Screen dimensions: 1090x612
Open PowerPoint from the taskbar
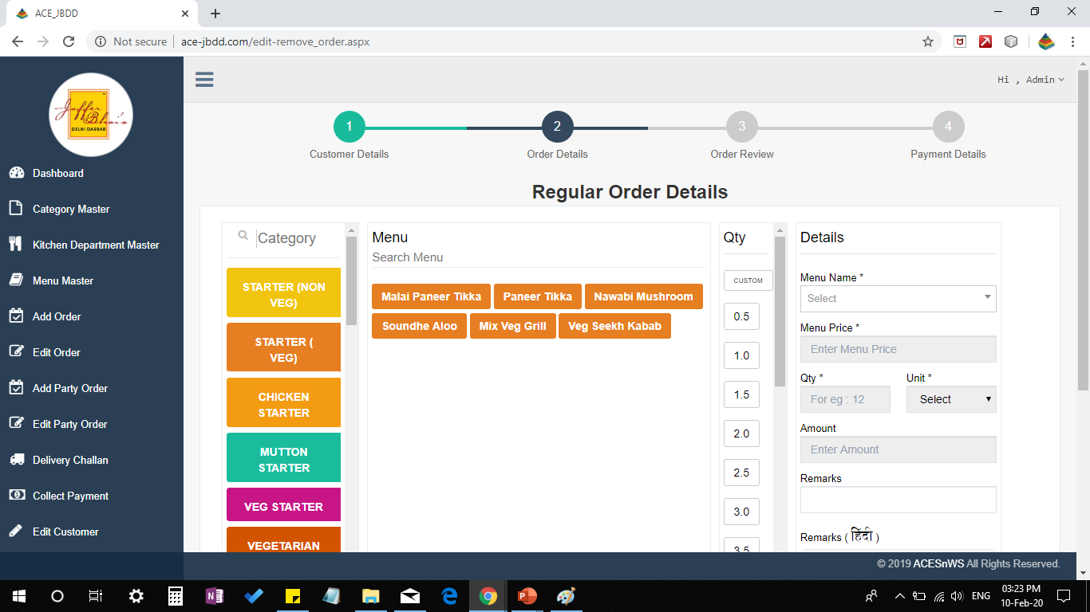[x=527, y=595]
